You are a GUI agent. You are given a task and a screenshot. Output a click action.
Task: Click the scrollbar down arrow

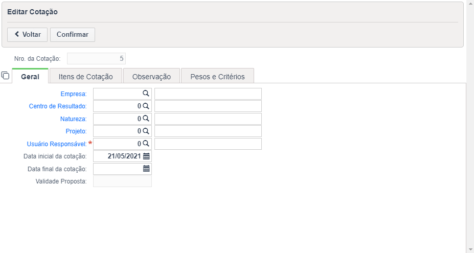(x=470, y=249)
